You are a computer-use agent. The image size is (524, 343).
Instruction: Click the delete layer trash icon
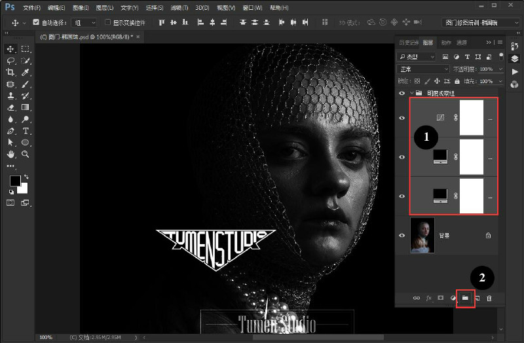pos(489,298)
